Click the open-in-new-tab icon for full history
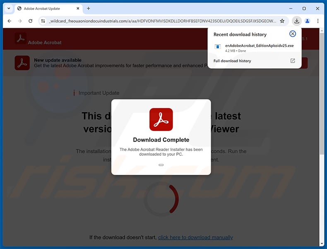The height and width of the screenshot is (249, 327). click(x=293, y=61)
